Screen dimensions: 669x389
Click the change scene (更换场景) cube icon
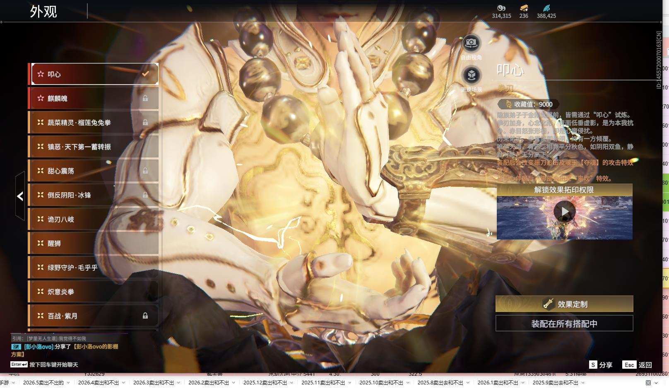tap(471, 75)
